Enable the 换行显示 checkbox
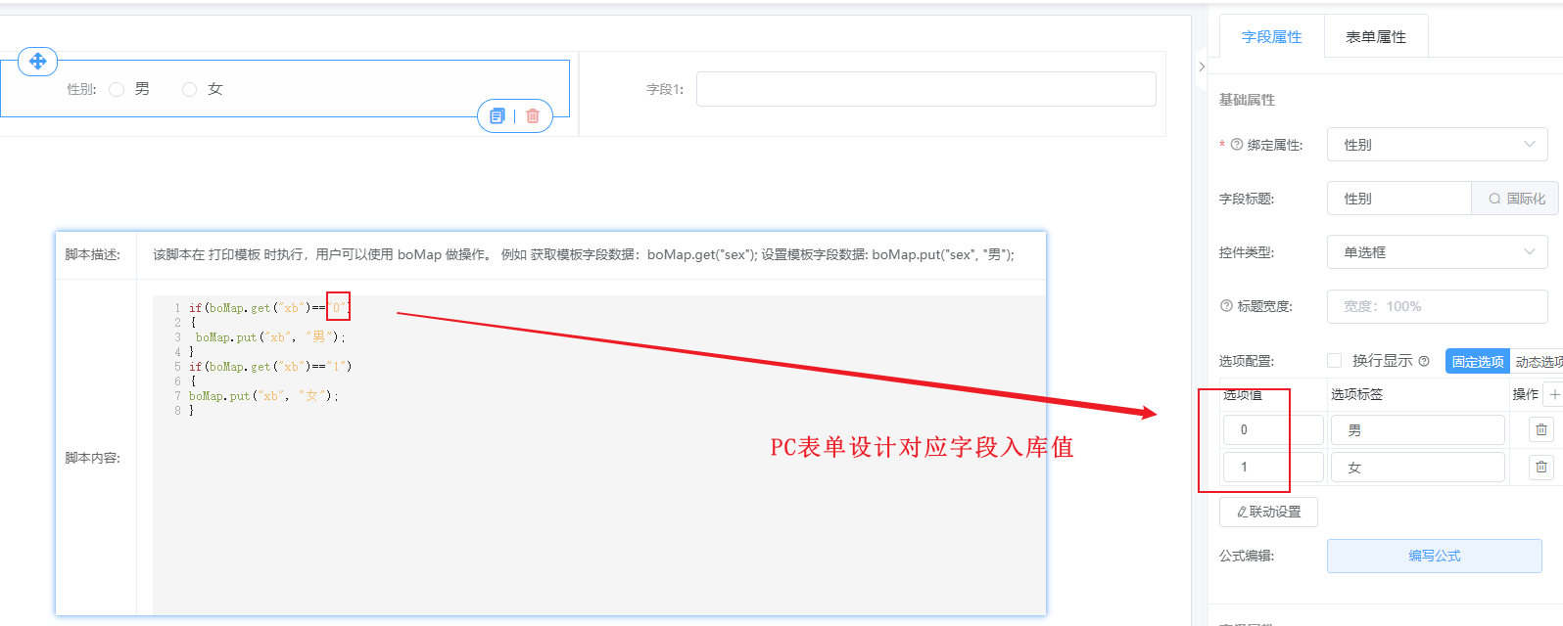The height and width of the screenshot is (626, 1563). coord(1334,361)
